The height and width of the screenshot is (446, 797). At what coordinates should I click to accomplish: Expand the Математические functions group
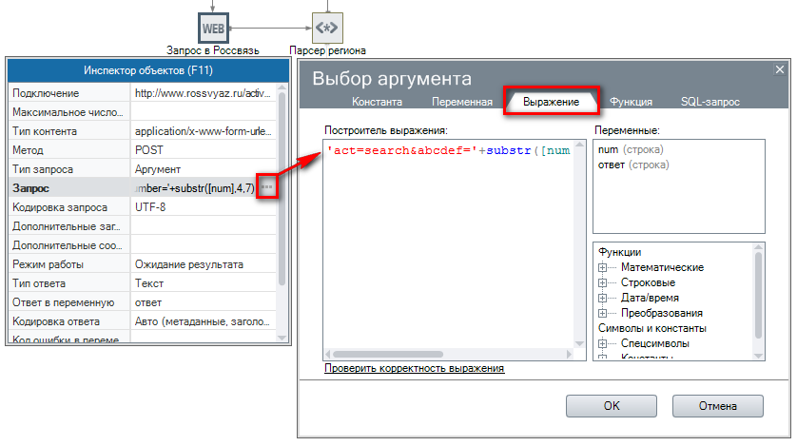click(x=602, y=267)
